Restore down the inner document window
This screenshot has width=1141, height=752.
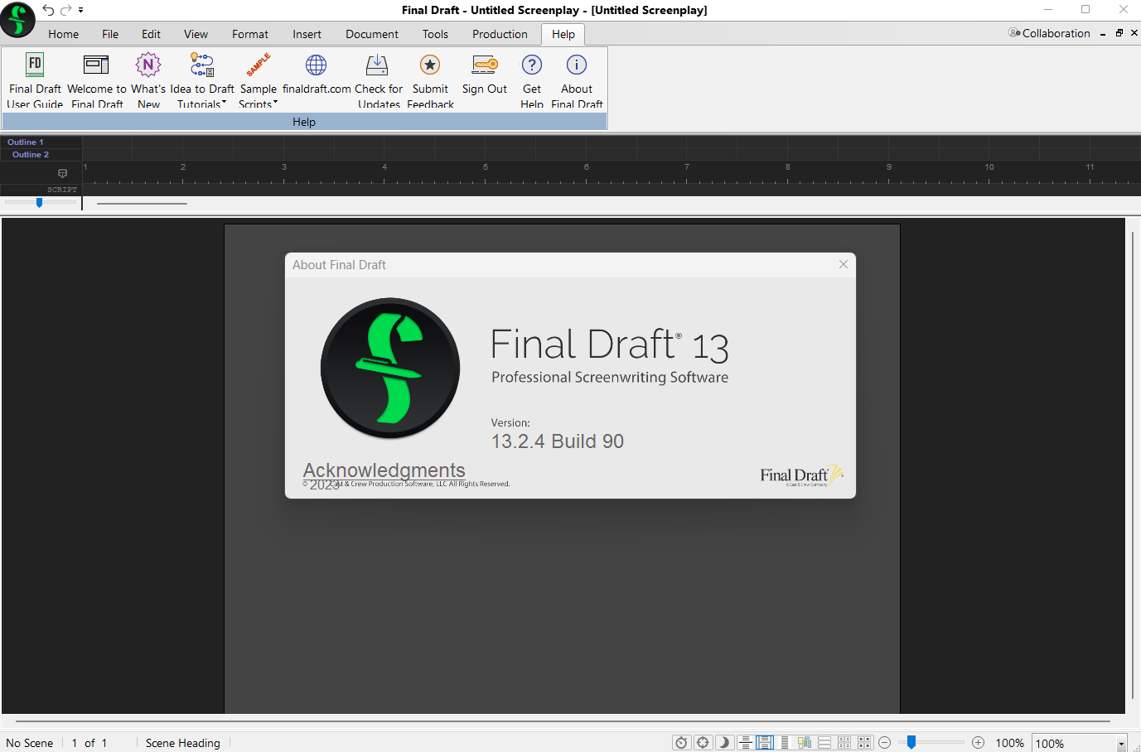1119,33
